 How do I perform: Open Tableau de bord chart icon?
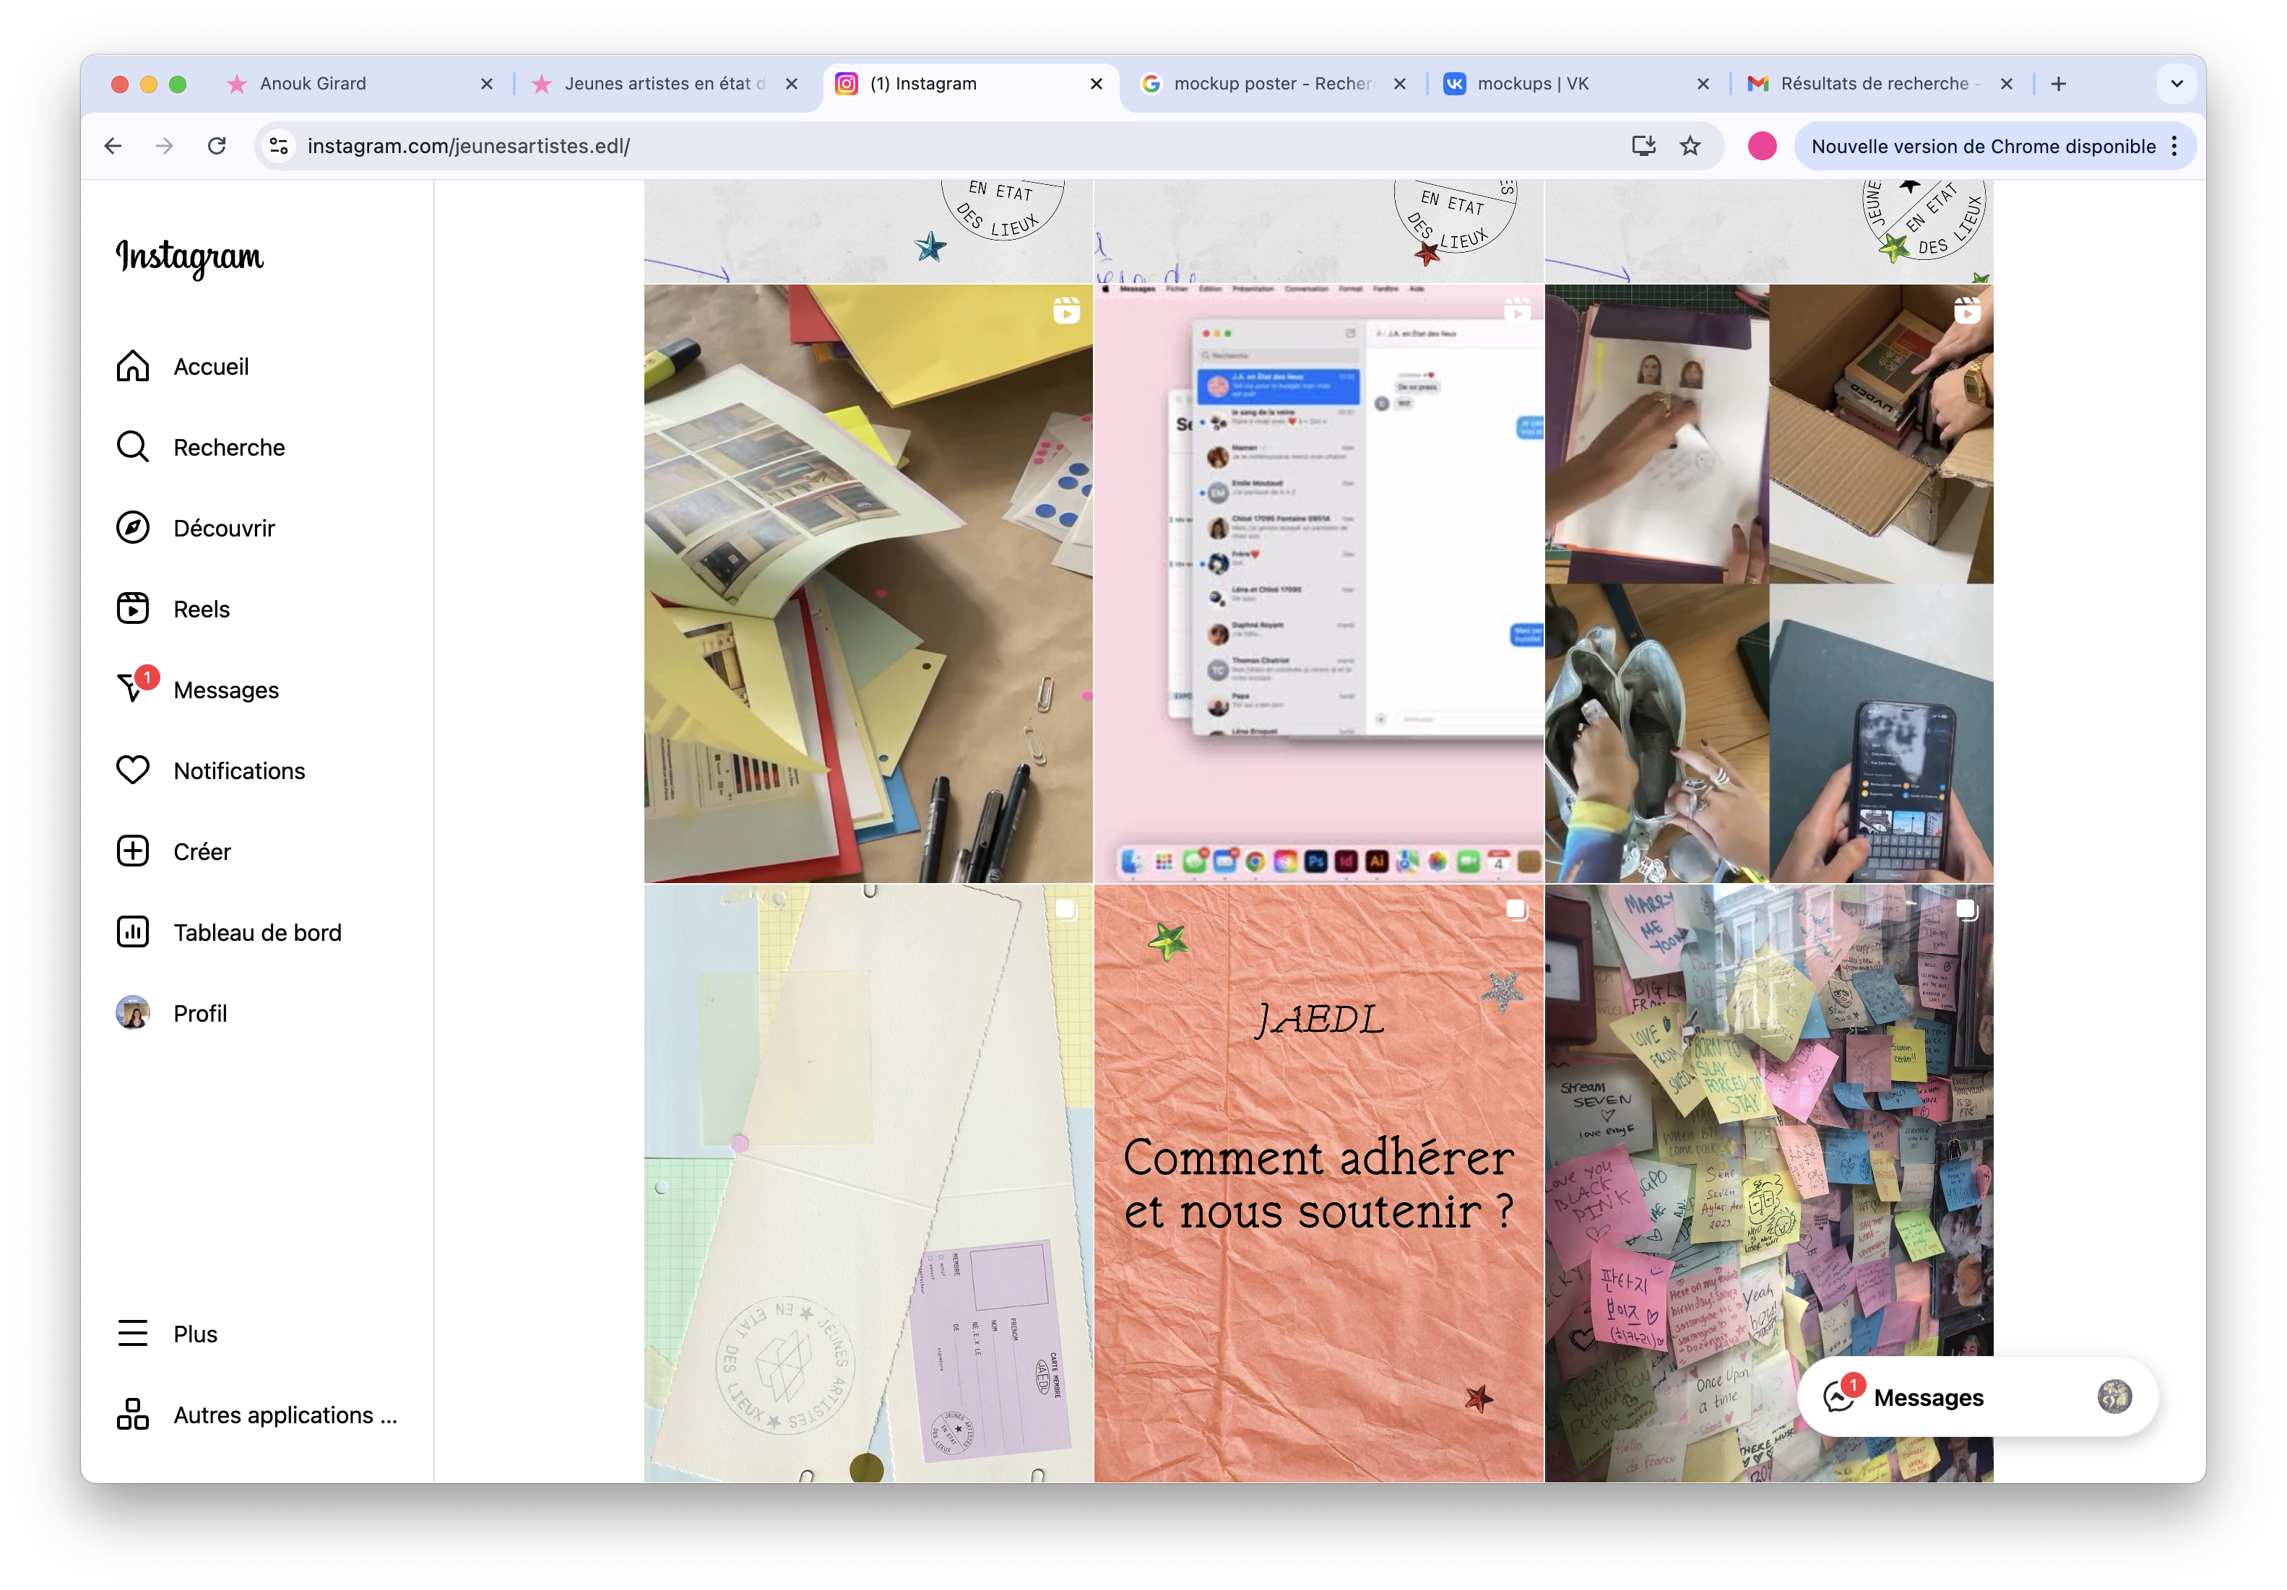pos(132,932)
